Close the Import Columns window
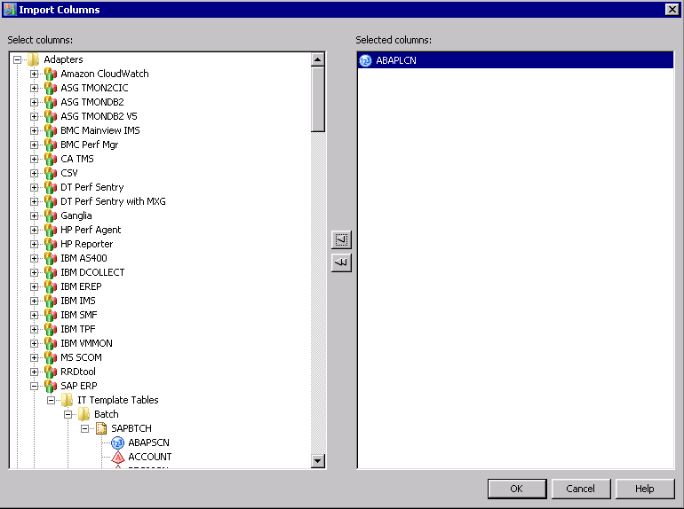This screenshot has height=509, width=684. pyautogui.click(x=672, y=9)
